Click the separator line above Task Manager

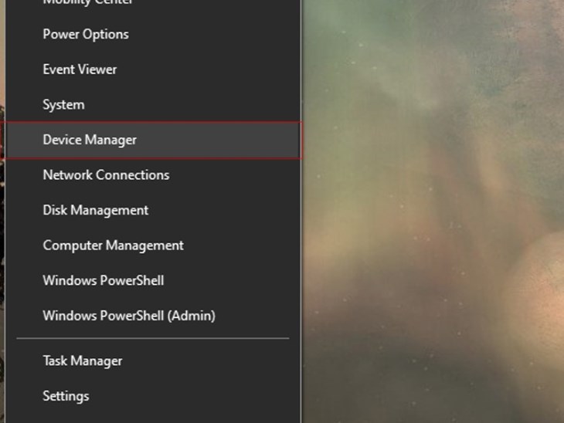point(152,338)
